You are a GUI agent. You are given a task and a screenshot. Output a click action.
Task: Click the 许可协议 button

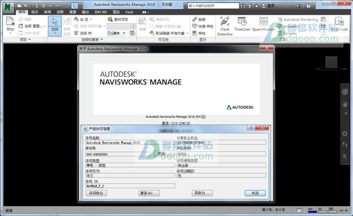pyautogui.click(x=96, y=193)
